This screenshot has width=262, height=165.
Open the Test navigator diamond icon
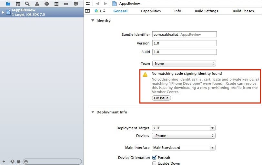tap(47, 4)
